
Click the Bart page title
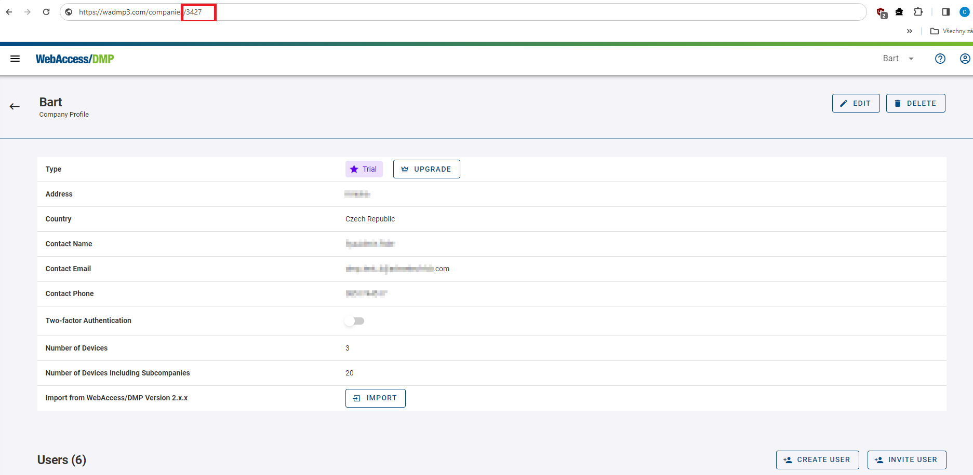click(x=50, y=102)
